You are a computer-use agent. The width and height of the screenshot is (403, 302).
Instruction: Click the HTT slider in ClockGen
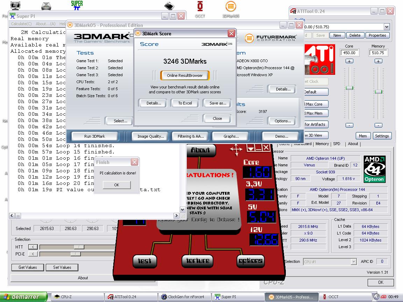79,247
